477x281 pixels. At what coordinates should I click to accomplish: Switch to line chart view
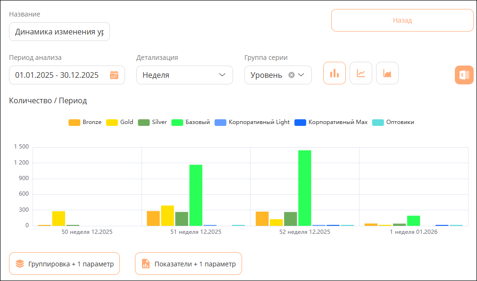[361, 73]
